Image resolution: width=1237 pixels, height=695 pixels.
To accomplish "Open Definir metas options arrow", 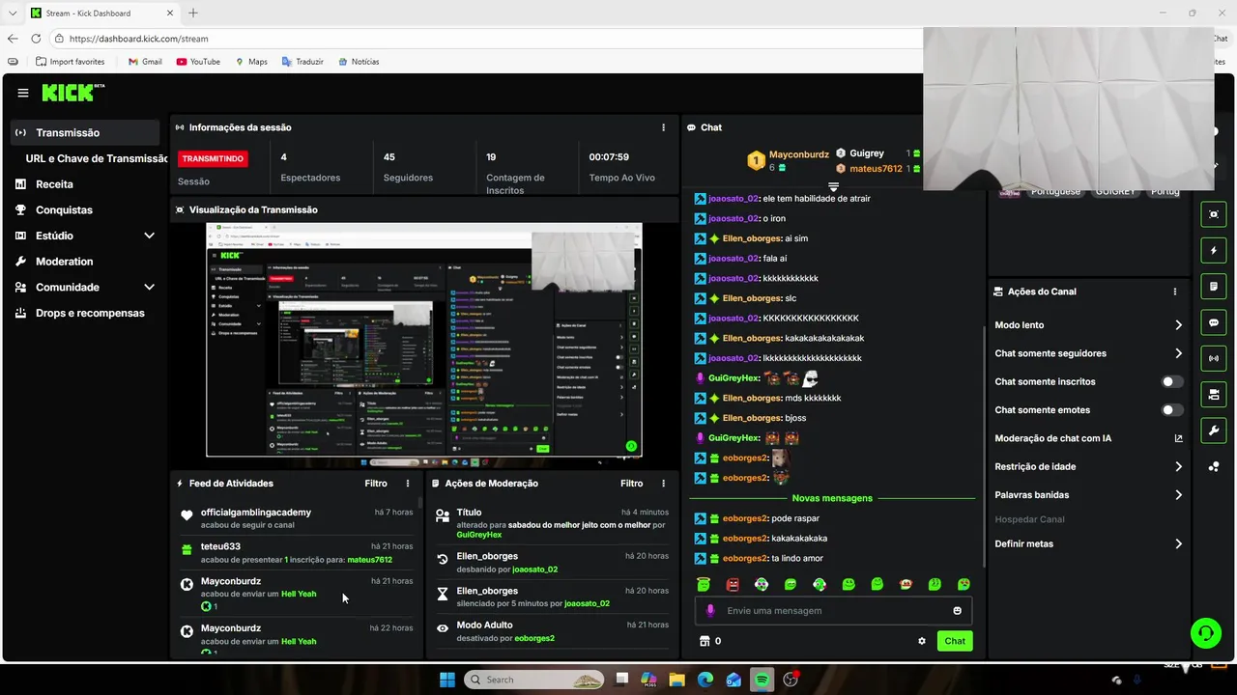I will pos(1178,544).
